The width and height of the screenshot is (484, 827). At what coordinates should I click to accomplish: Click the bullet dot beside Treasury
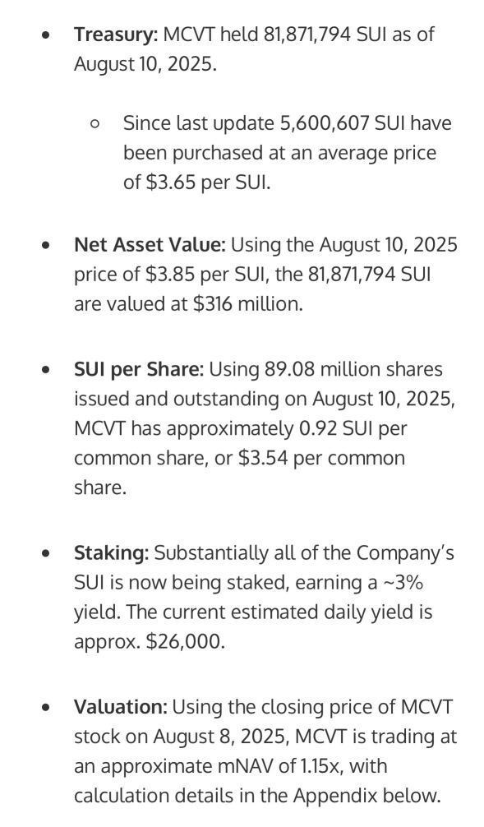point(47,35)
